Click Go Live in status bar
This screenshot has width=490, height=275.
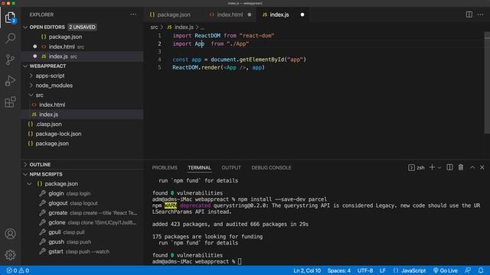click(446, 270)
